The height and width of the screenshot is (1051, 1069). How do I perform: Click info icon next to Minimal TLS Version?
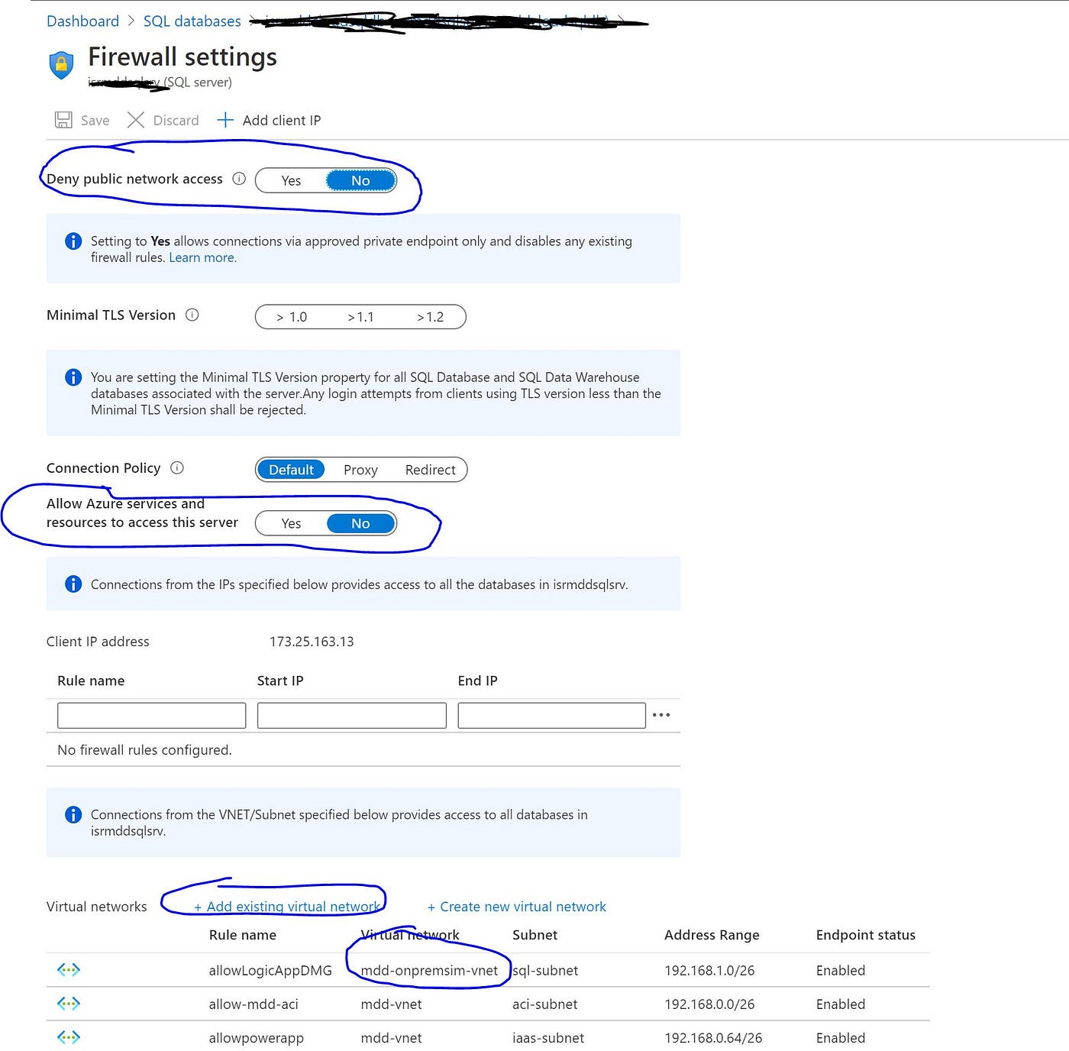[x=192, y=315]
